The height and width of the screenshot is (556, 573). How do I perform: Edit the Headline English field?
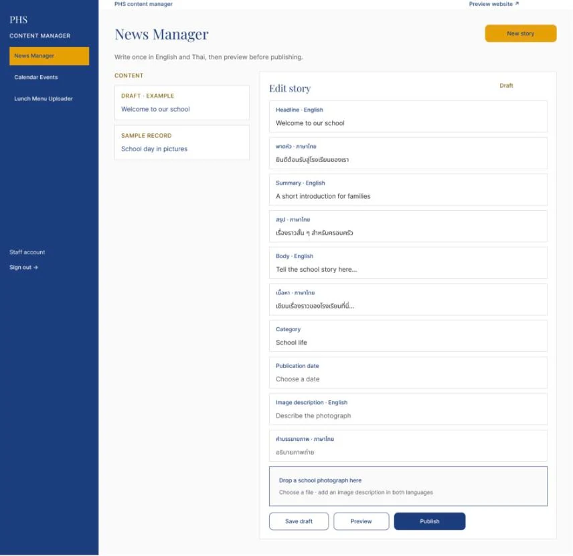(x=408, y=116)
